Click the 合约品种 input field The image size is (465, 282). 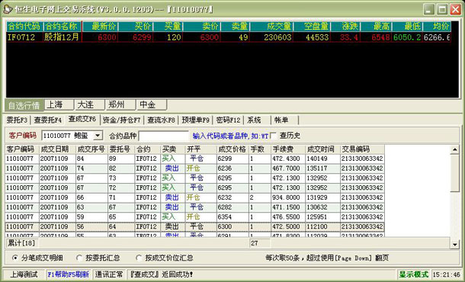(163, 136)
